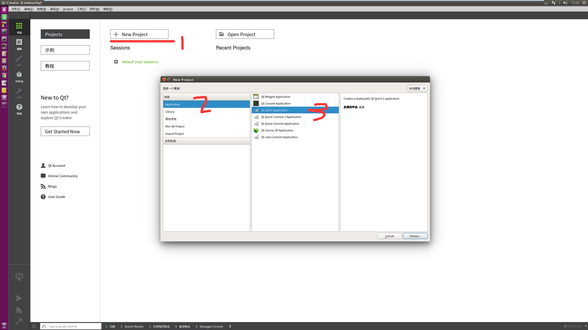This screenshot has height=330, width=588.
Task: Open the Projects (项目) wrench mode
Action: [19, 93]
